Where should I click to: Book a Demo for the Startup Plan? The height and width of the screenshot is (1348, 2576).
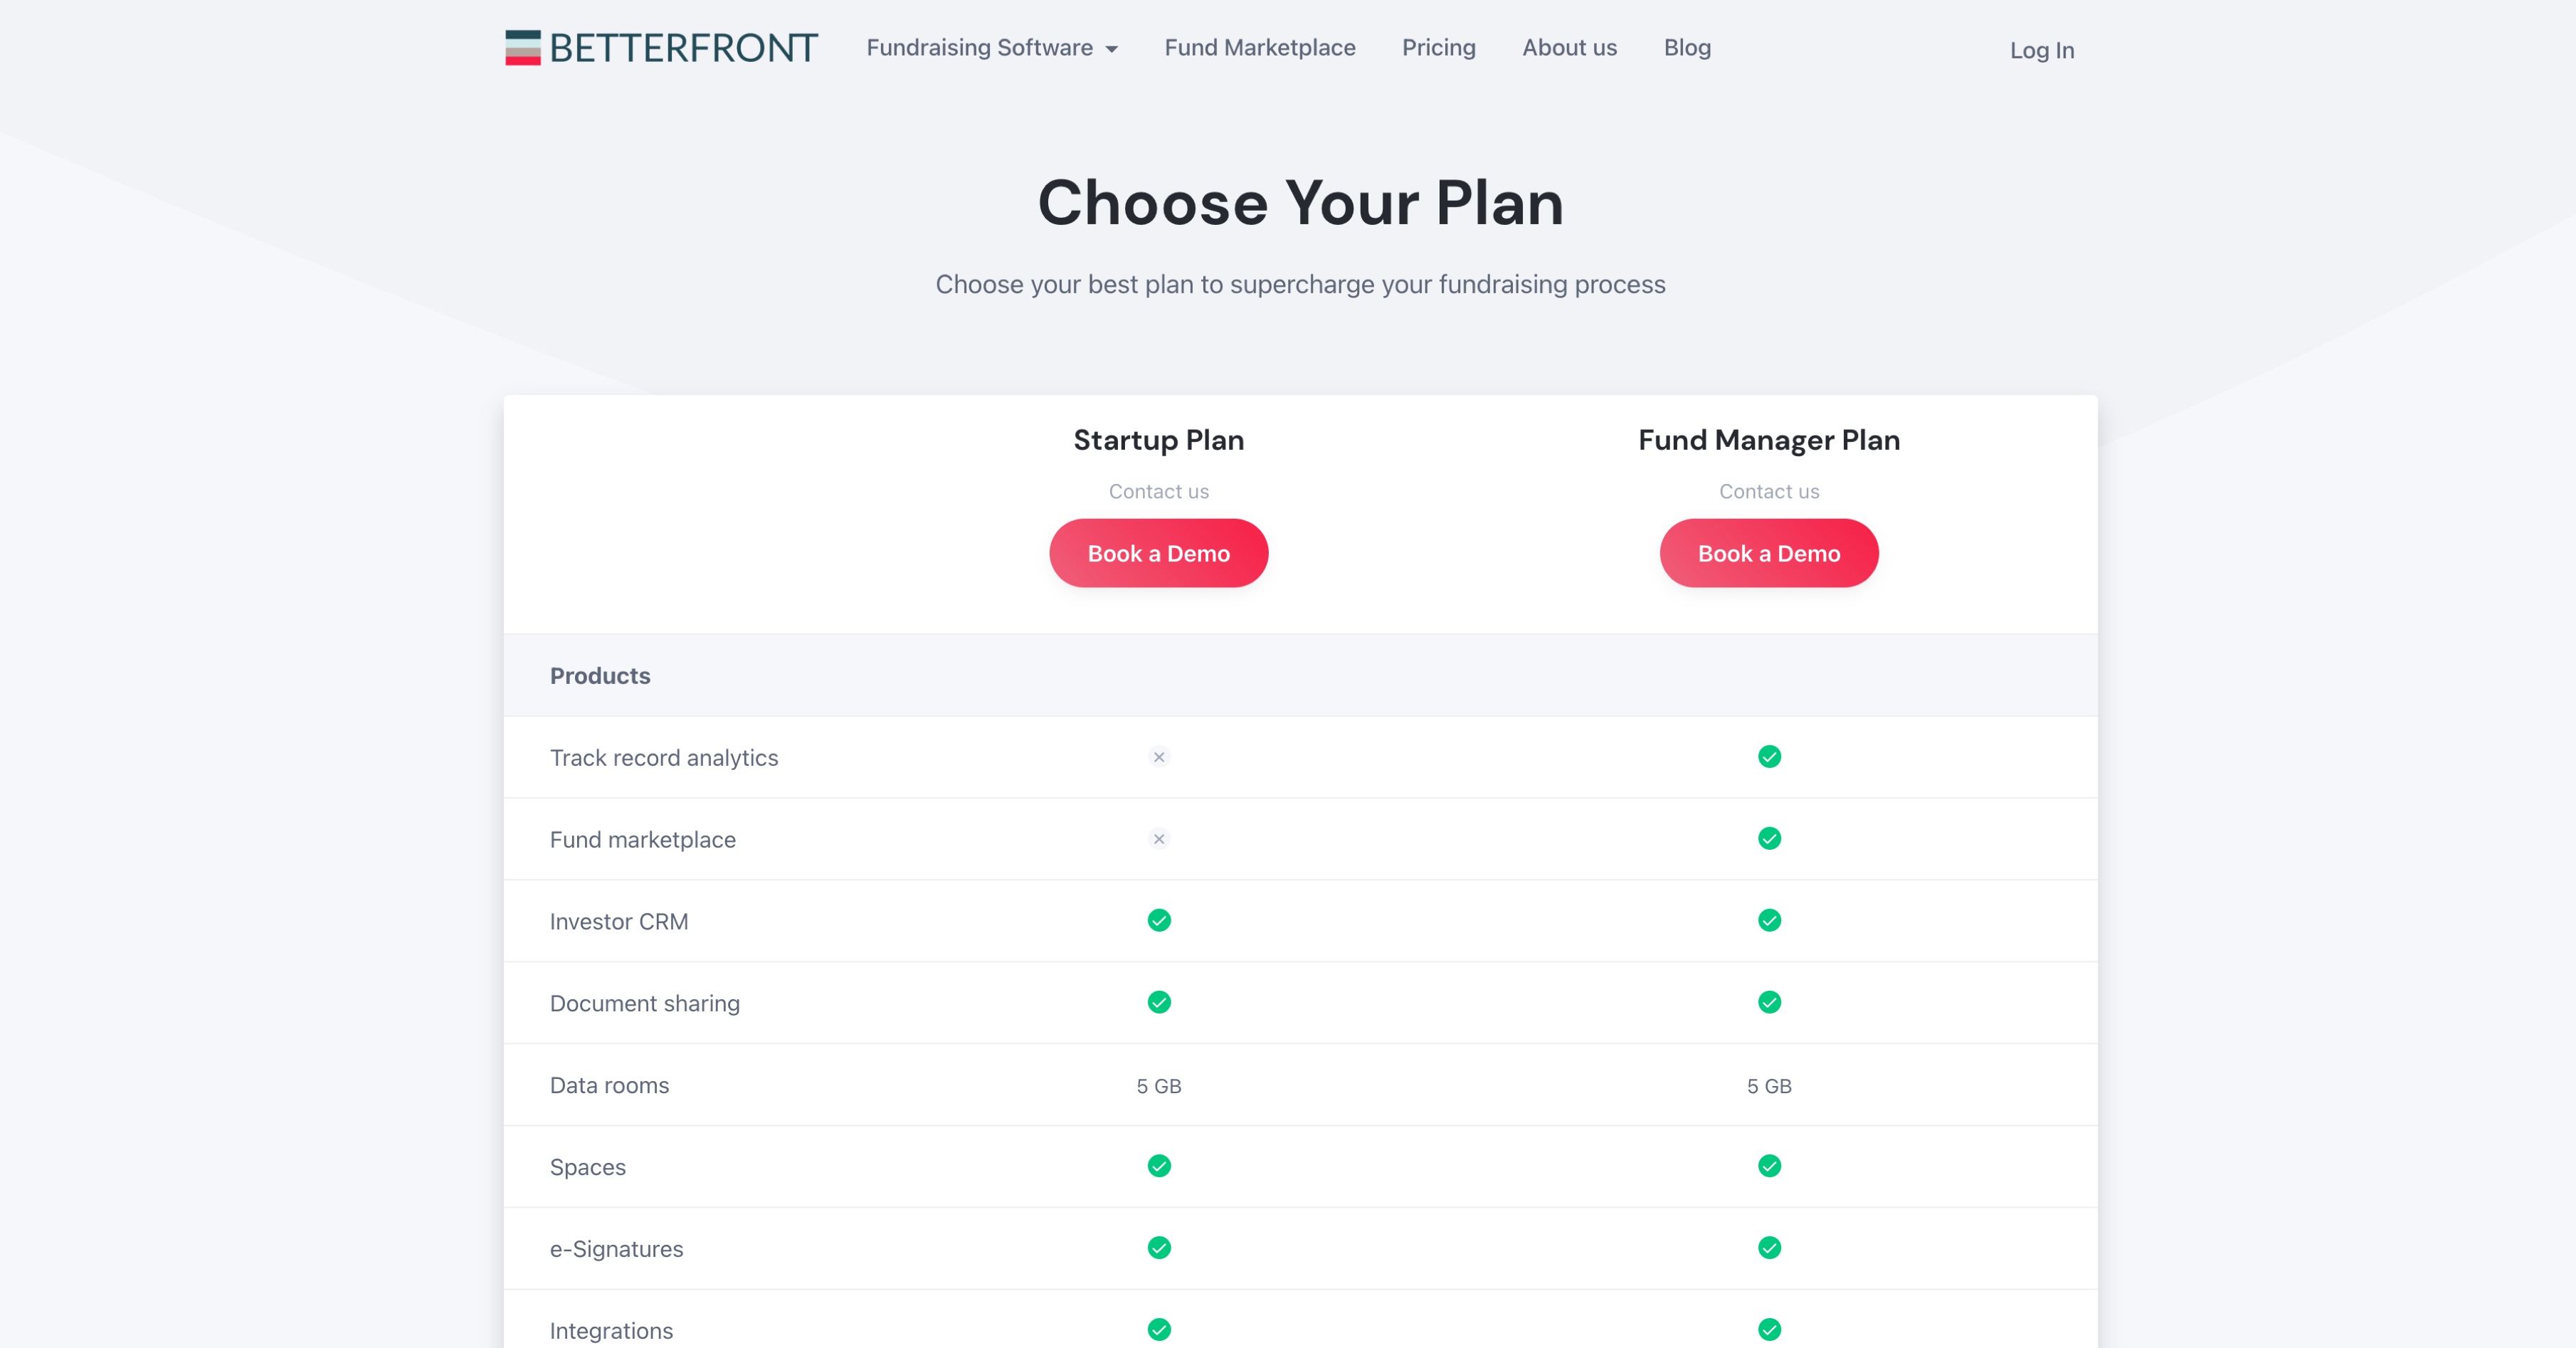click(x=1158, y=552)
